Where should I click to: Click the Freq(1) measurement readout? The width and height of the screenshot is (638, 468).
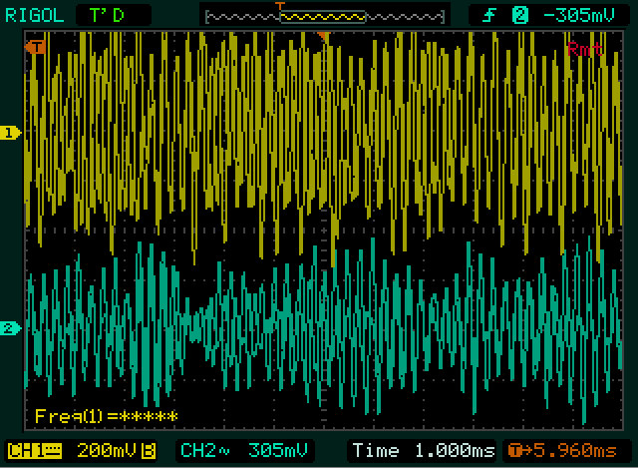[106, 416]
